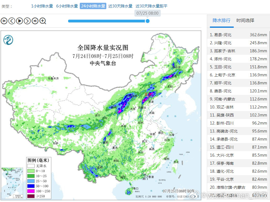This screenshot has width=270, height=202.
Task: Click the 0~10 legend swatch
Action: (x=31, y=171)
